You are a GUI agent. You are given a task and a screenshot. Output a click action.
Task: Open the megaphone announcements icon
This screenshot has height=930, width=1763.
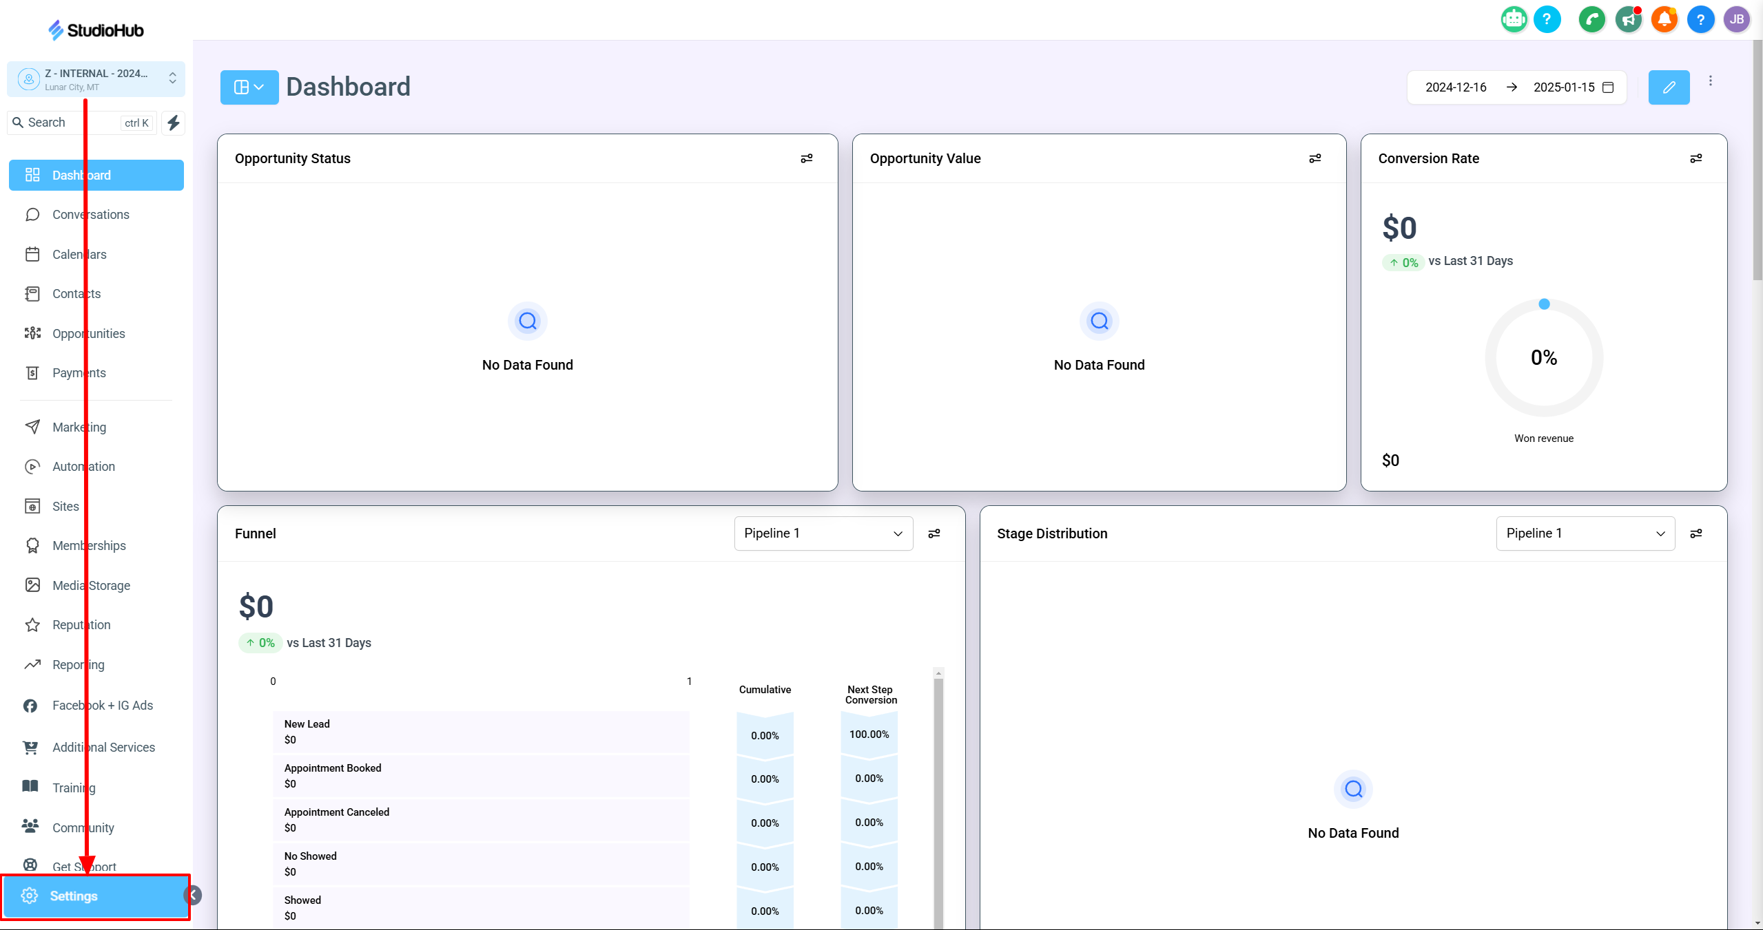[1629, 19]
